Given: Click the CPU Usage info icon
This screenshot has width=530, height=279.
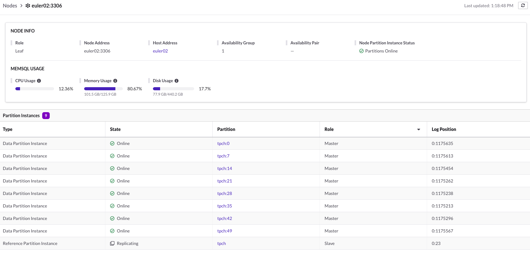Looking at the screenshot, I should [x=39, y=81].
